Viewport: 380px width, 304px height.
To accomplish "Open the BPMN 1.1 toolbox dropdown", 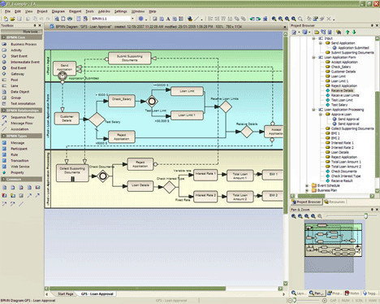I will [132, 19].
